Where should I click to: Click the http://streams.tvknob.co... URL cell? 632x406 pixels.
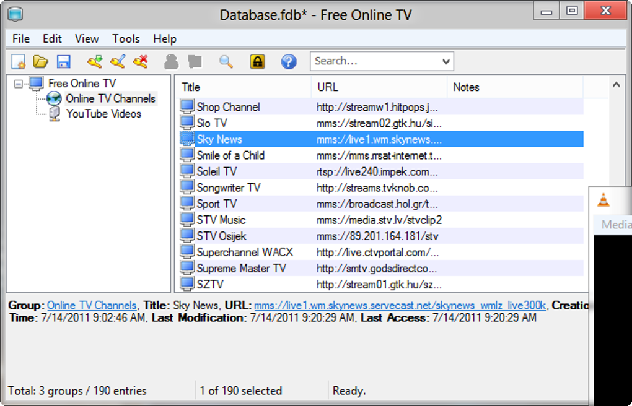[x=377, y=188]
